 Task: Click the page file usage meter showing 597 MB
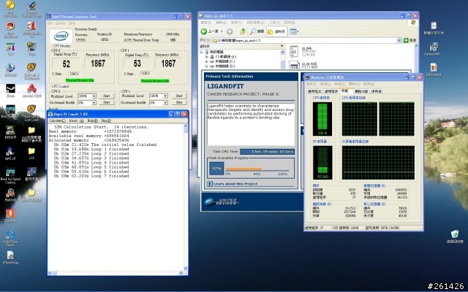(322, 163)
